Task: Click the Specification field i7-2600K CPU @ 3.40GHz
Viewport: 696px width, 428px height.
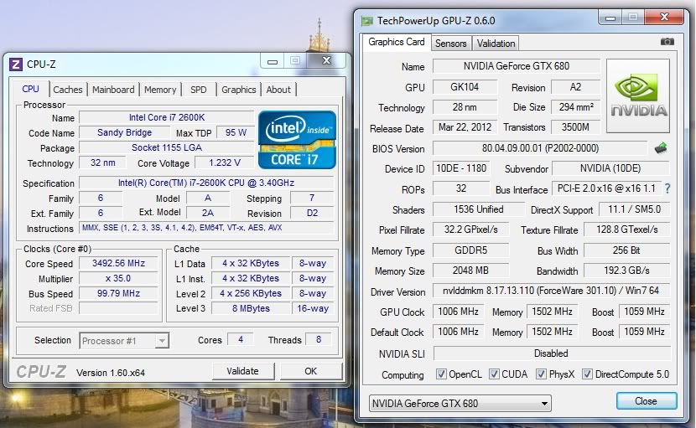Action: coord(206,183)
